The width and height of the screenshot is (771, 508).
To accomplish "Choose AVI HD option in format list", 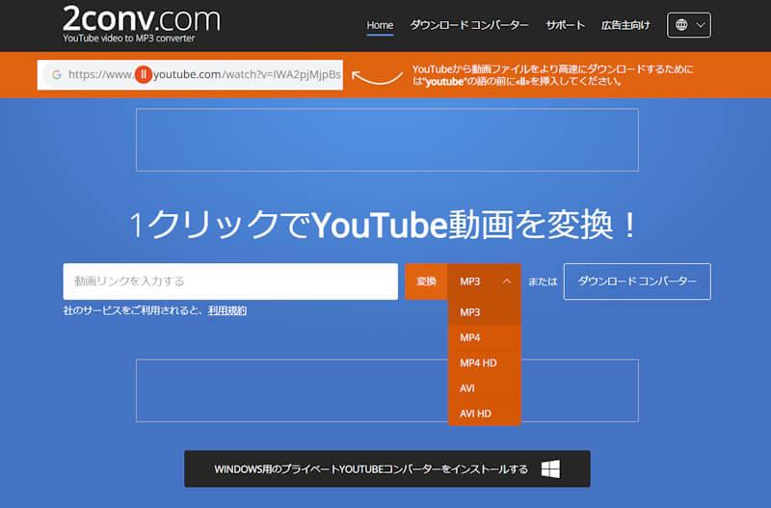I will 485,414.
